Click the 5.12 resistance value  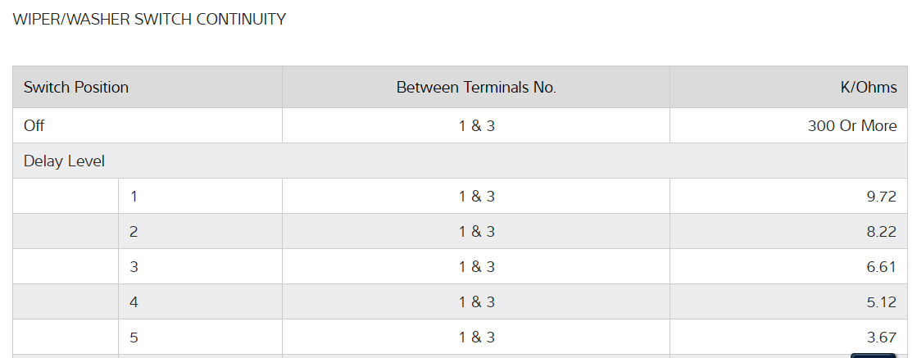point(881,302)
